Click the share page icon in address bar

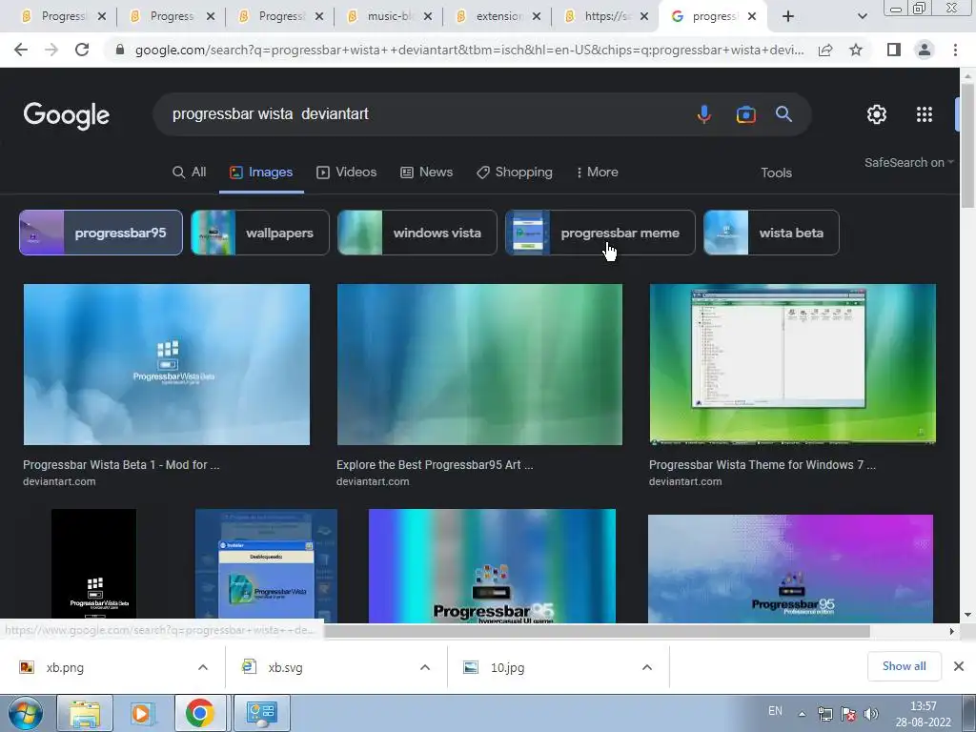point(825,50)
